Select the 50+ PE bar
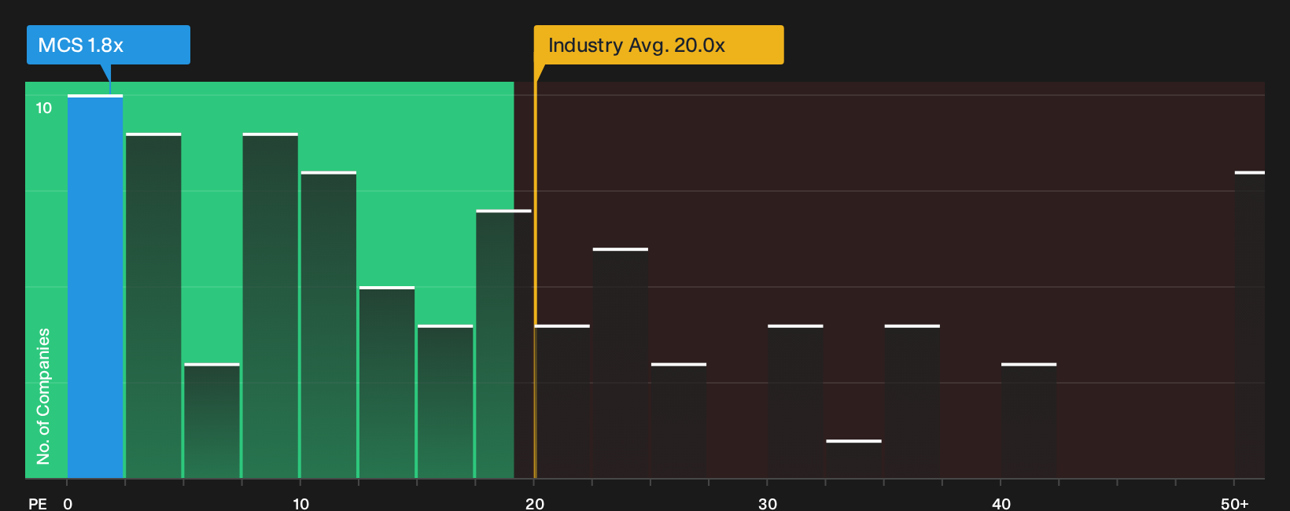Viewport: 1290px width, 511px height. pyautogui.click(x=1250, y=325)
